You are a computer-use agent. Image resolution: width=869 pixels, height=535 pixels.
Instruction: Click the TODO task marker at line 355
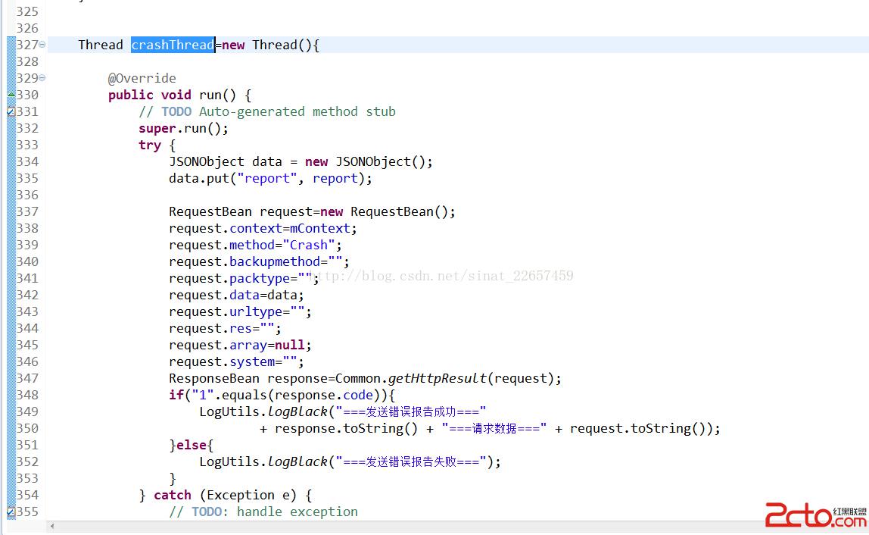point(11,512)
